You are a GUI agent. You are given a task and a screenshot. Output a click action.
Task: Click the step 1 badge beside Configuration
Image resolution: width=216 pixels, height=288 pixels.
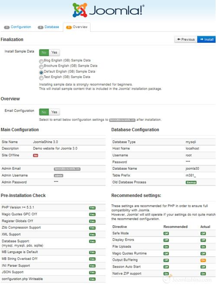click(x=7, y=27)
